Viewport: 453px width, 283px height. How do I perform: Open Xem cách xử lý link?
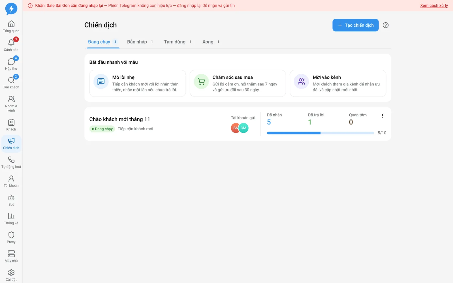pos(434,6)
